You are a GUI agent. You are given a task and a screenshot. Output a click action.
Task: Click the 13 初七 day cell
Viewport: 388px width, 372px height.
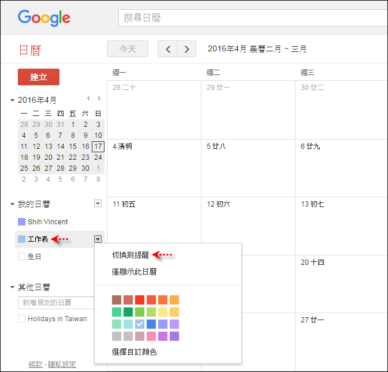point(341,226)
